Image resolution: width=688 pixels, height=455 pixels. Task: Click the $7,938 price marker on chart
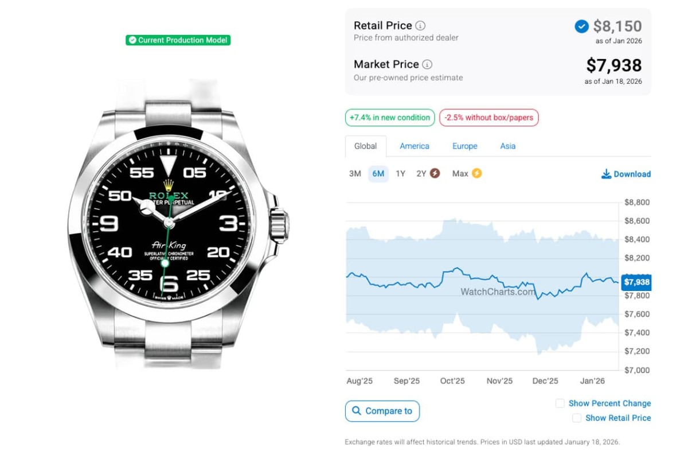[x=636, y=282]
